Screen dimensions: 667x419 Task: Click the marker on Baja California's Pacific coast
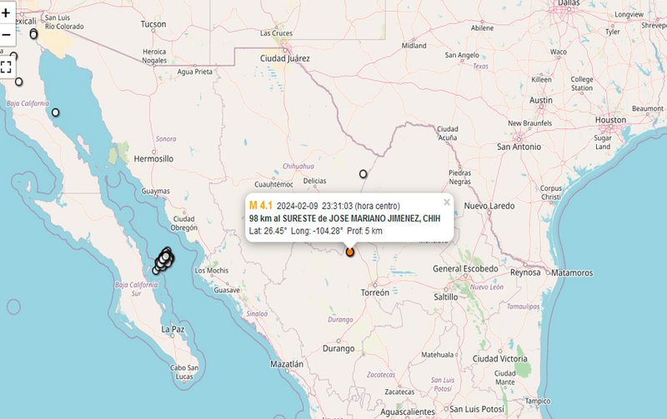point(18,82)
